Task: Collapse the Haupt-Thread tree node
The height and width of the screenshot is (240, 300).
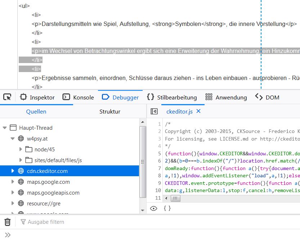Action: [5, 128]
